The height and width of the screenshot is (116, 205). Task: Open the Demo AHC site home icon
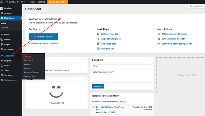(6, 2)
